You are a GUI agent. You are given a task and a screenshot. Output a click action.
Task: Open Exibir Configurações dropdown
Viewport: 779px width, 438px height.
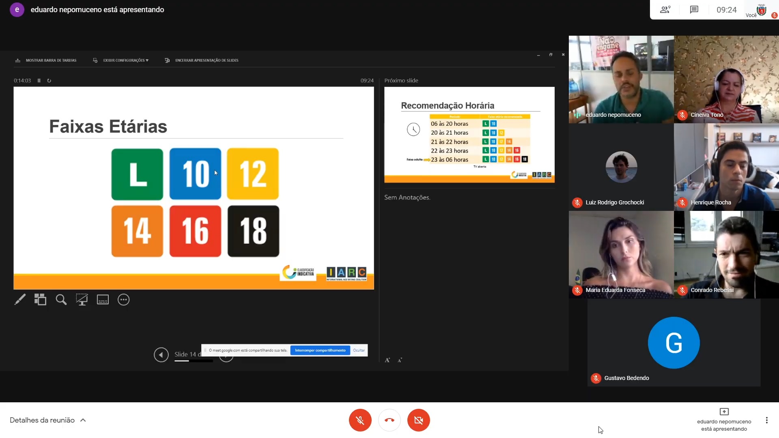125,60
